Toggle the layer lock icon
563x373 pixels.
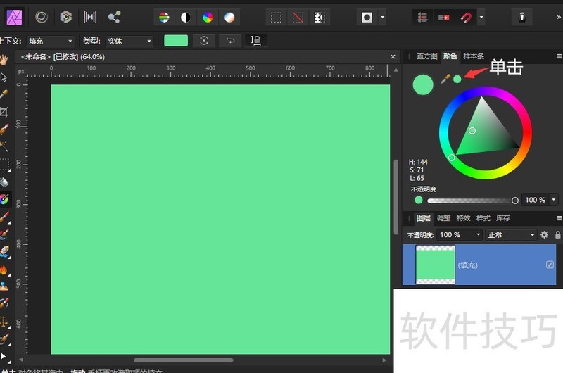point(557,235)
